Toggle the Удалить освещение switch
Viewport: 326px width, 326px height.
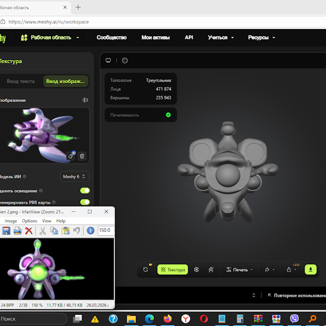coord(85,191)
